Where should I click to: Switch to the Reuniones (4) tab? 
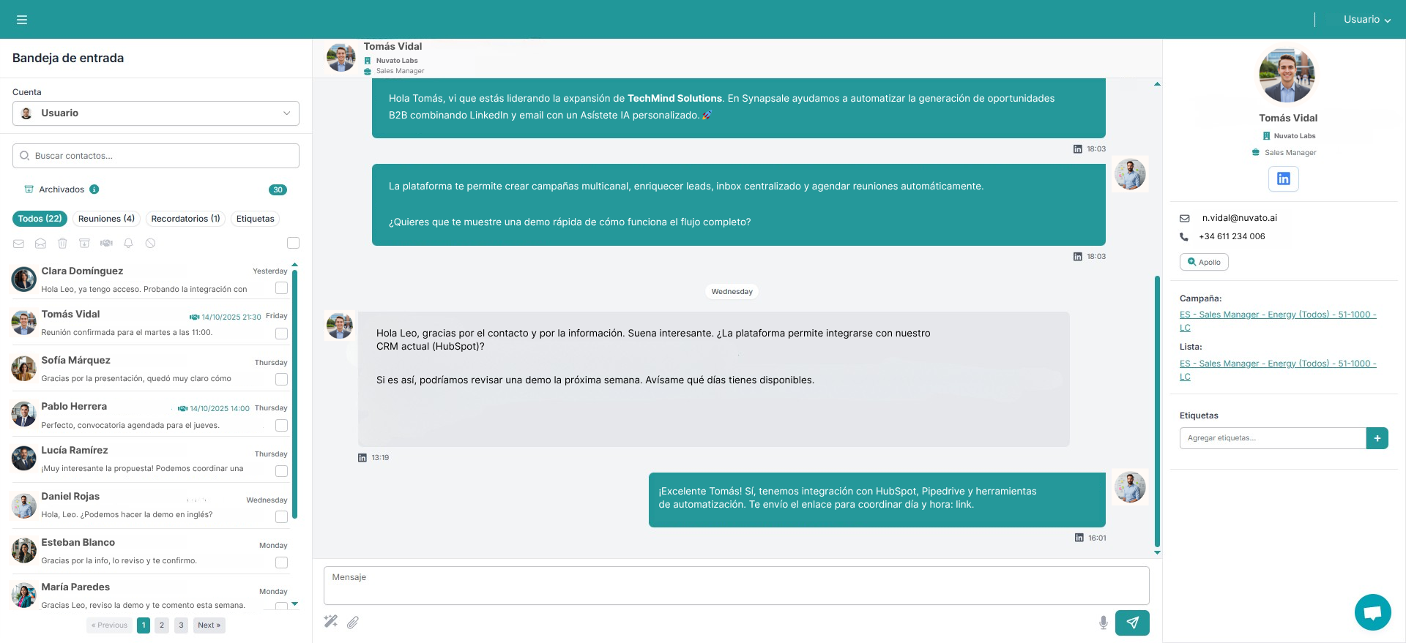(x=106, y=219)
